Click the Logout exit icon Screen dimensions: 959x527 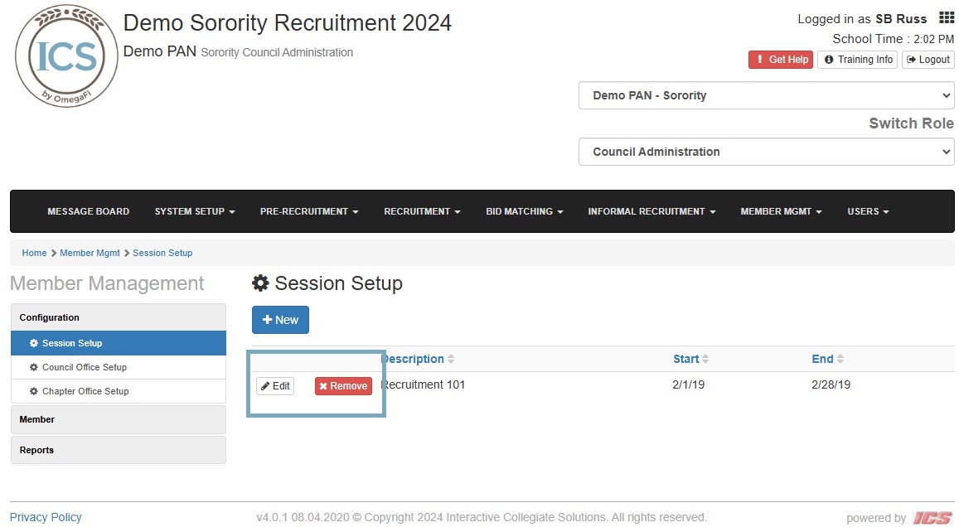912,60
